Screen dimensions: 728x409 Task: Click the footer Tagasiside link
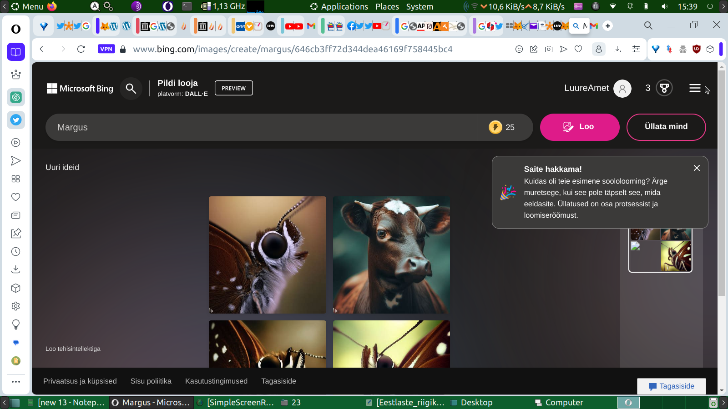tap(278, 381)
